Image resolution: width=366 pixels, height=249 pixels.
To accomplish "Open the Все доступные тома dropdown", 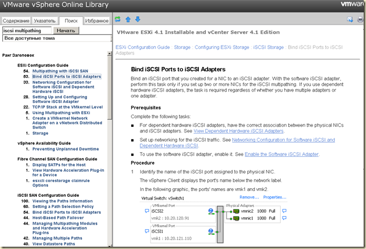I will pyautogui.click(x=57, y=38).
